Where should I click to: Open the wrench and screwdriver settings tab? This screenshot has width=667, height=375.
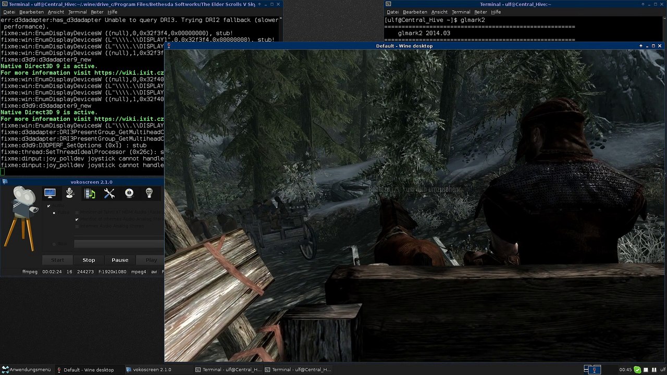(x=109, y=194)
